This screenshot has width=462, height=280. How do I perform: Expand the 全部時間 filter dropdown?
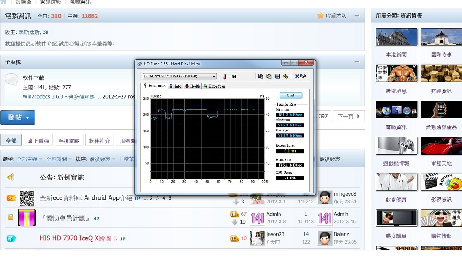[x=59, y=159]
